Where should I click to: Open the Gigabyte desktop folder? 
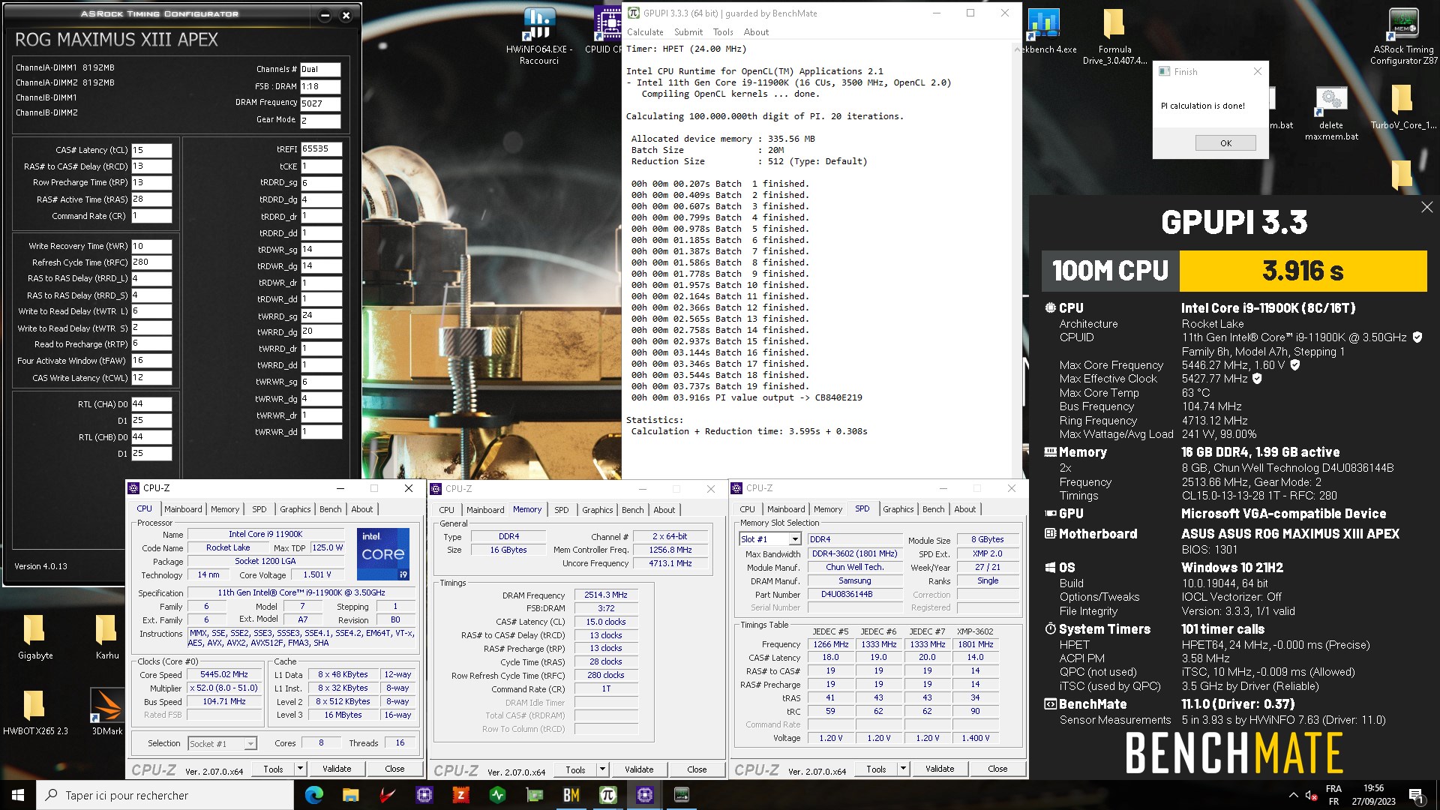[35, 637]
